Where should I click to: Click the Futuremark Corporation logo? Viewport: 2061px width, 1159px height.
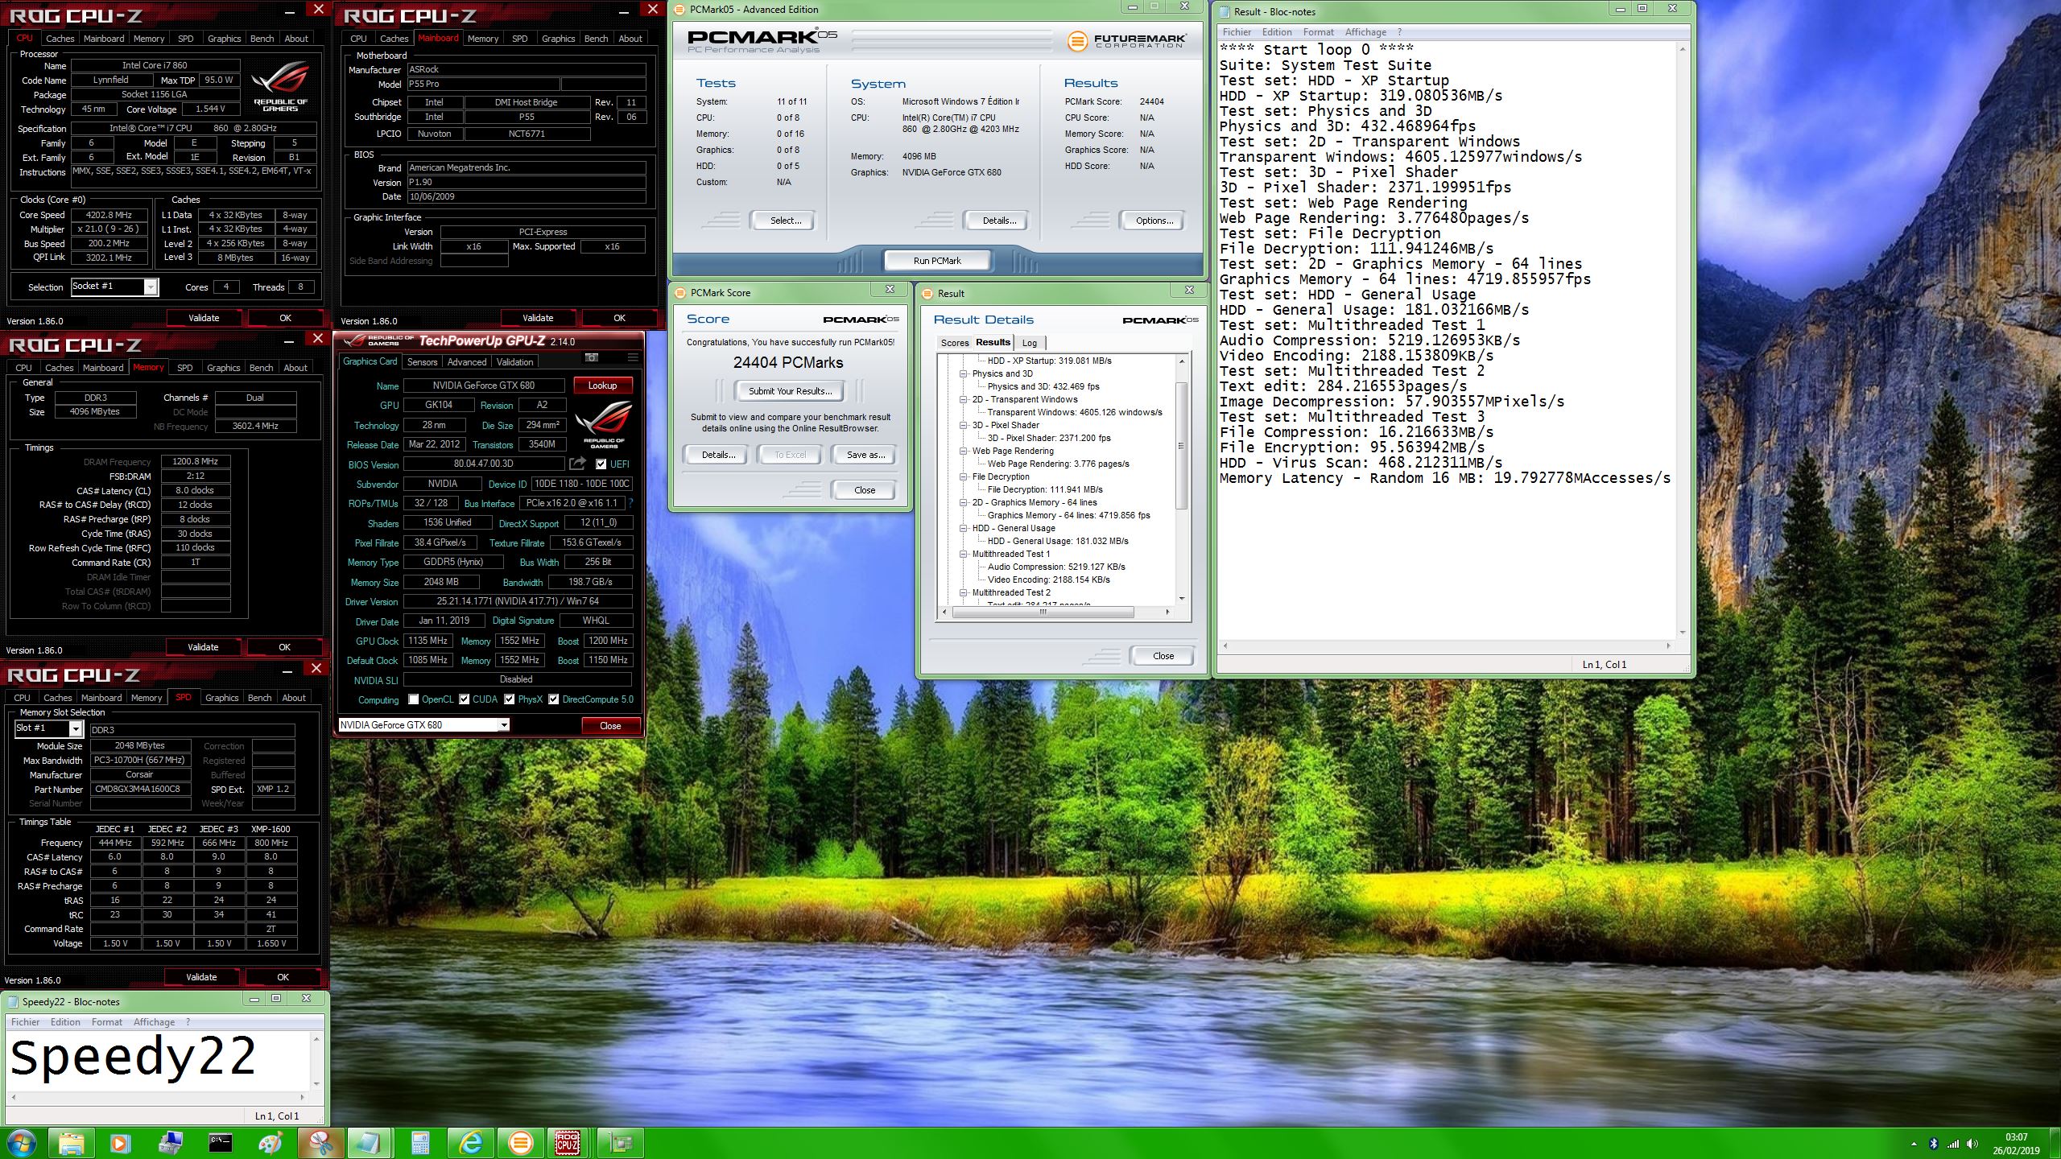tap(1126, 40)
